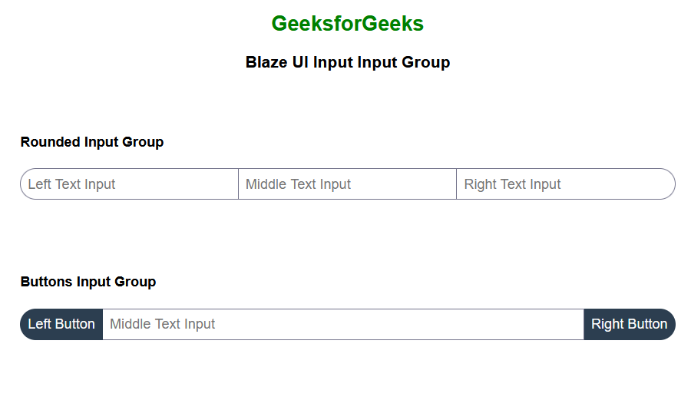Select Middle Text Input in the rounded group
Screen dimensions: 691x410
point(347,184)
